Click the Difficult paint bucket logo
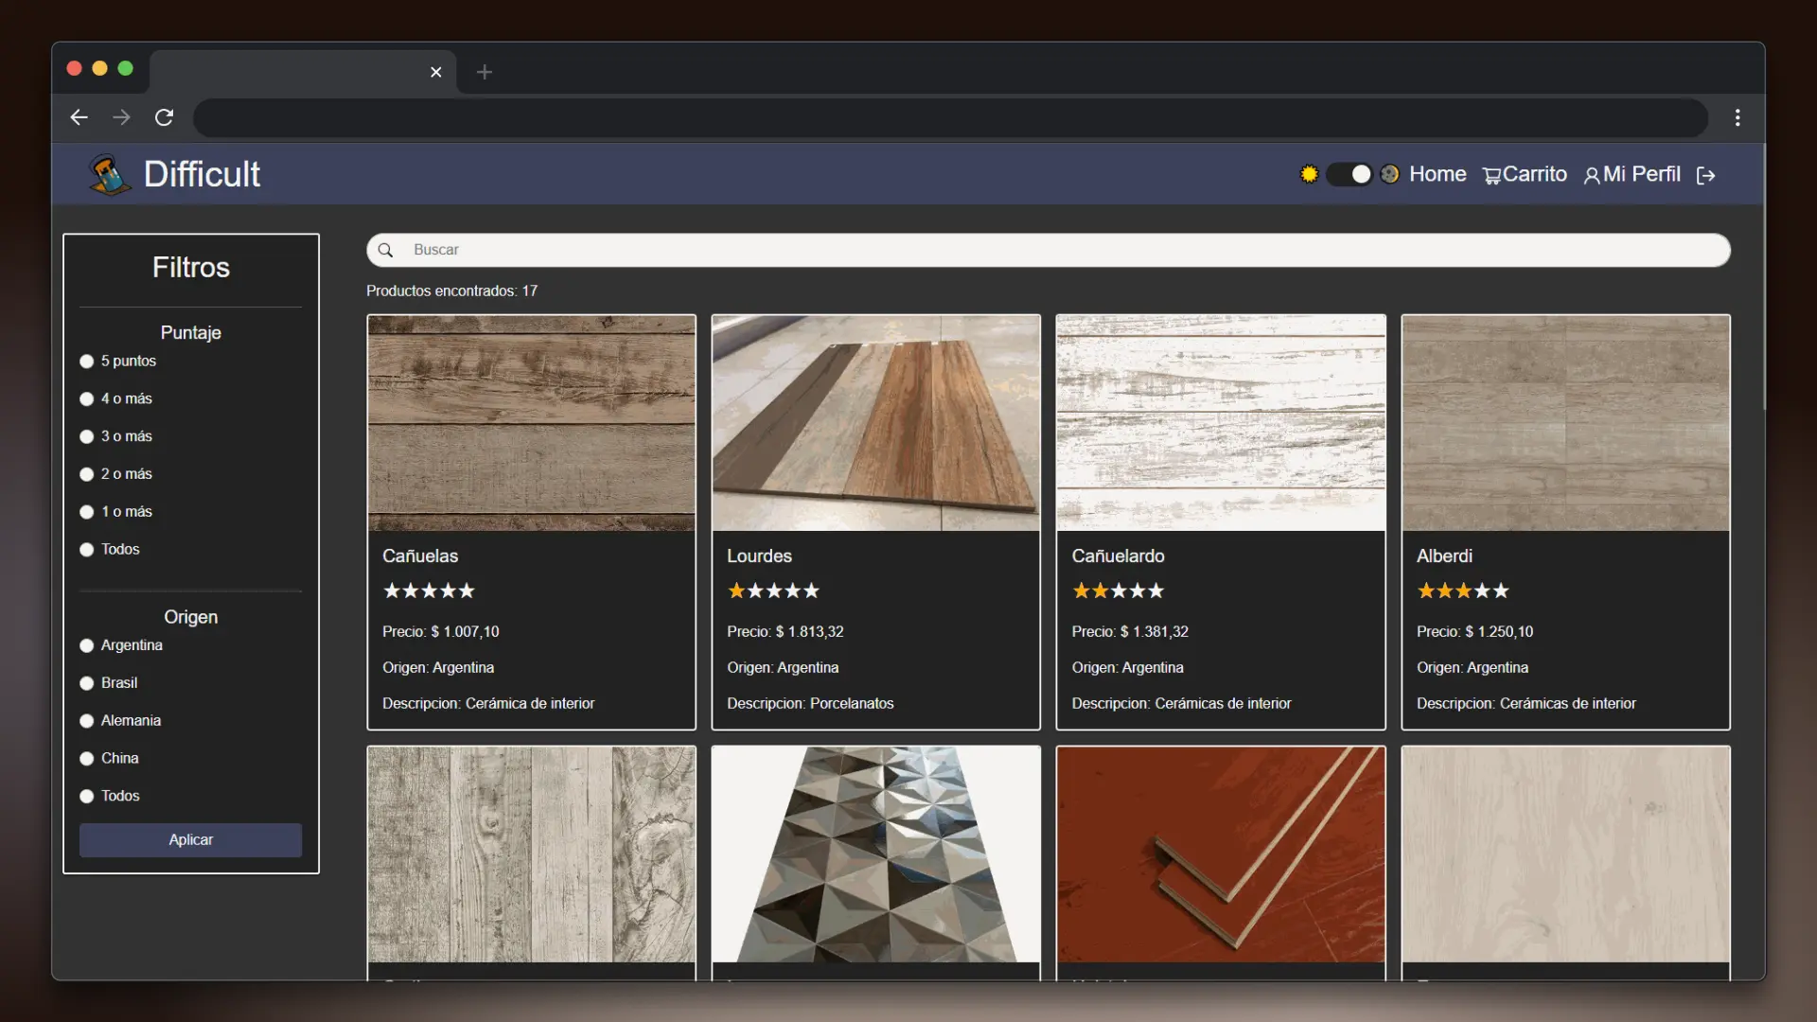 (110, 174)
